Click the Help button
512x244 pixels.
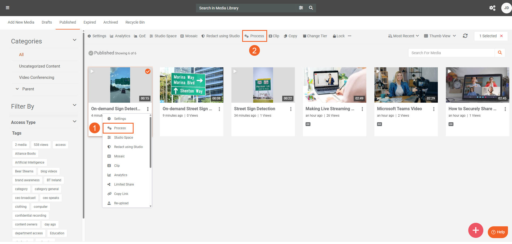(x=498, y=232)
